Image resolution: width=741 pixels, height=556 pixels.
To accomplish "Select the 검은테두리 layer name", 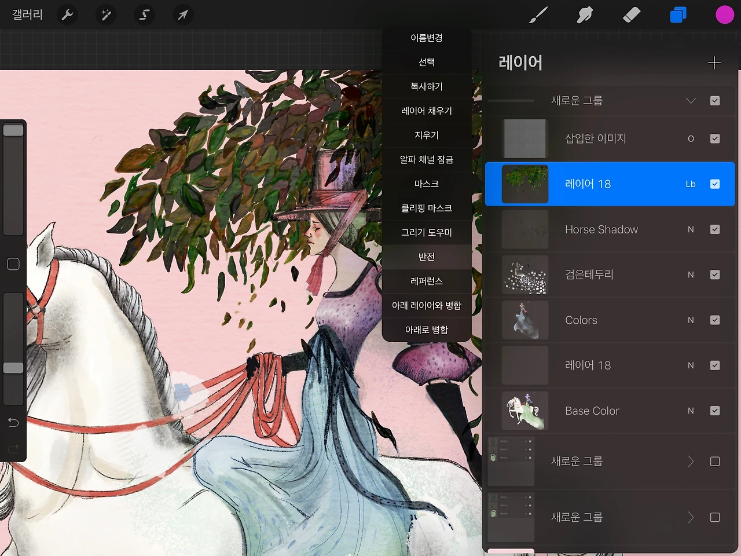I will tap(589, 275).
